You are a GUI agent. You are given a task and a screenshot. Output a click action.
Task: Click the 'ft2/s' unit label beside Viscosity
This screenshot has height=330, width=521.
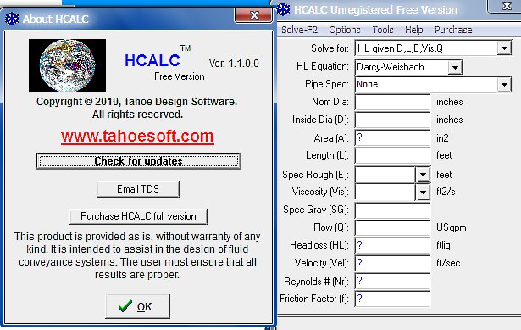(x=446, y=192)
